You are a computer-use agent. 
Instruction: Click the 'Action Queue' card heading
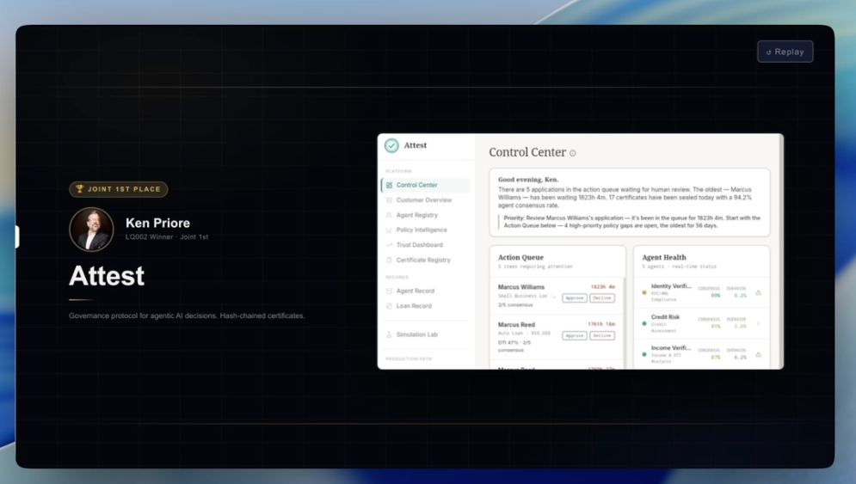point(520,258)
